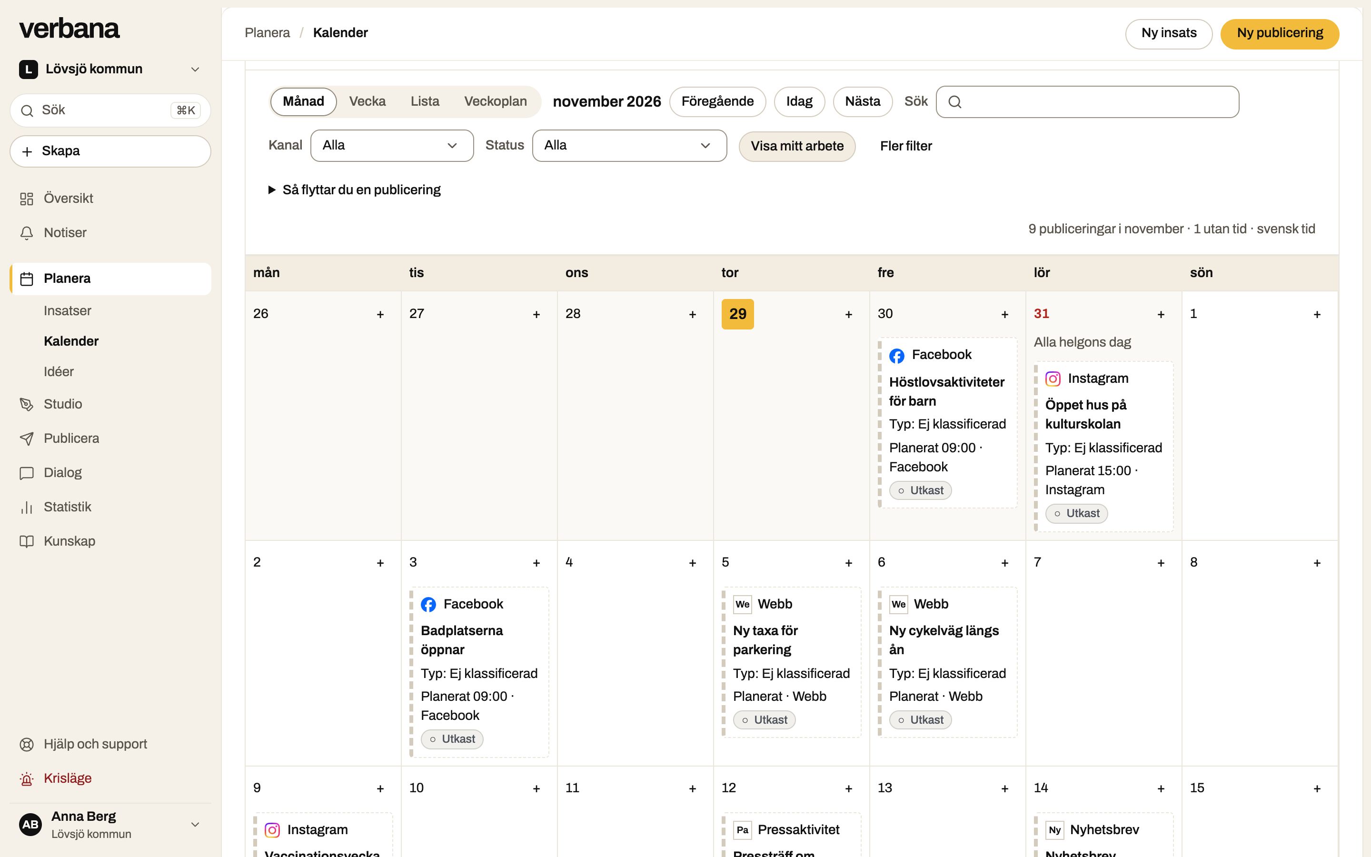Open Dialog via its chat bubble icon
The image size is (1371, 857).
[x=27, y=473]
